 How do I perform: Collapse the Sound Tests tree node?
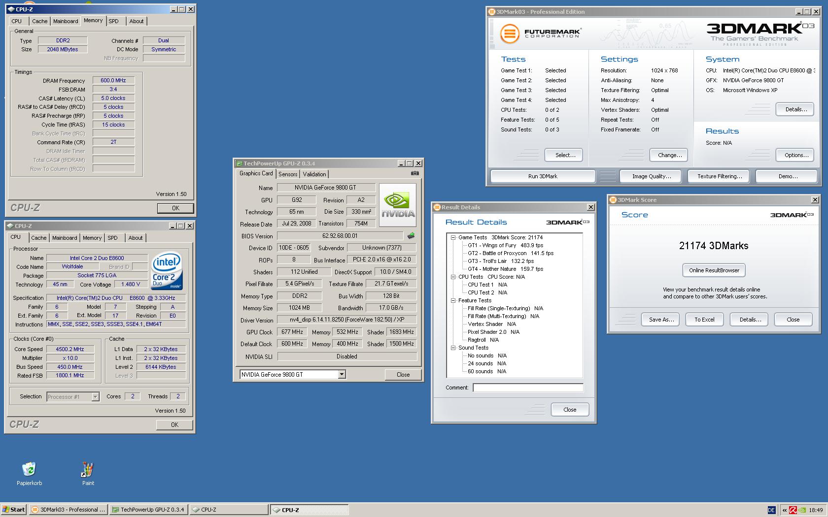pos(453,348)
